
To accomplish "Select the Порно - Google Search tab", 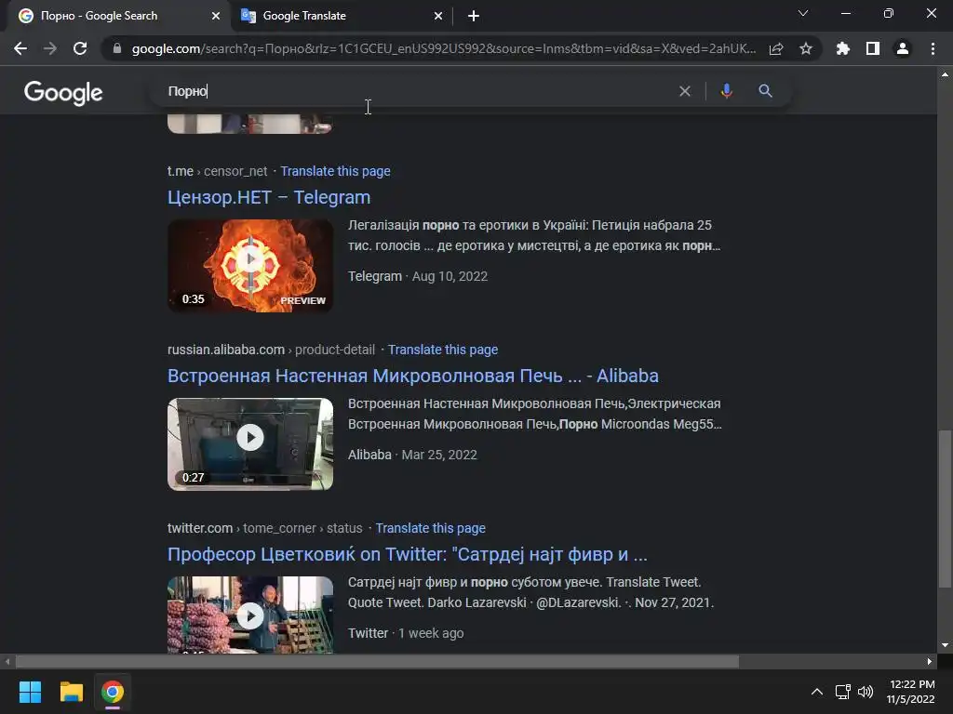I will point(118,17).
